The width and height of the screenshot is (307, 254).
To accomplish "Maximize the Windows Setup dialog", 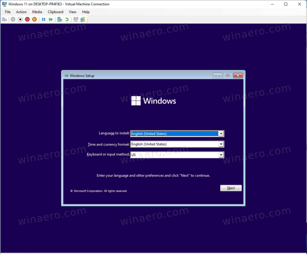I will 228,76.
